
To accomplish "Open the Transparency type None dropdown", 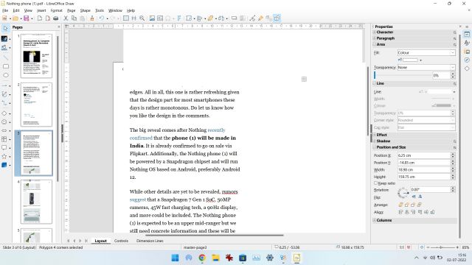I will tap(426, 68).
